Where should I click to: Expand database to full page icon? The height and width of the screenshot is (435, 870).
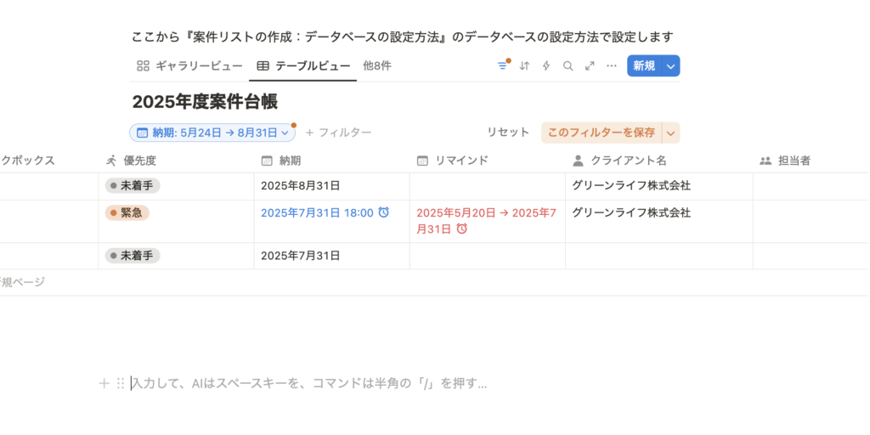pos(590,65)
